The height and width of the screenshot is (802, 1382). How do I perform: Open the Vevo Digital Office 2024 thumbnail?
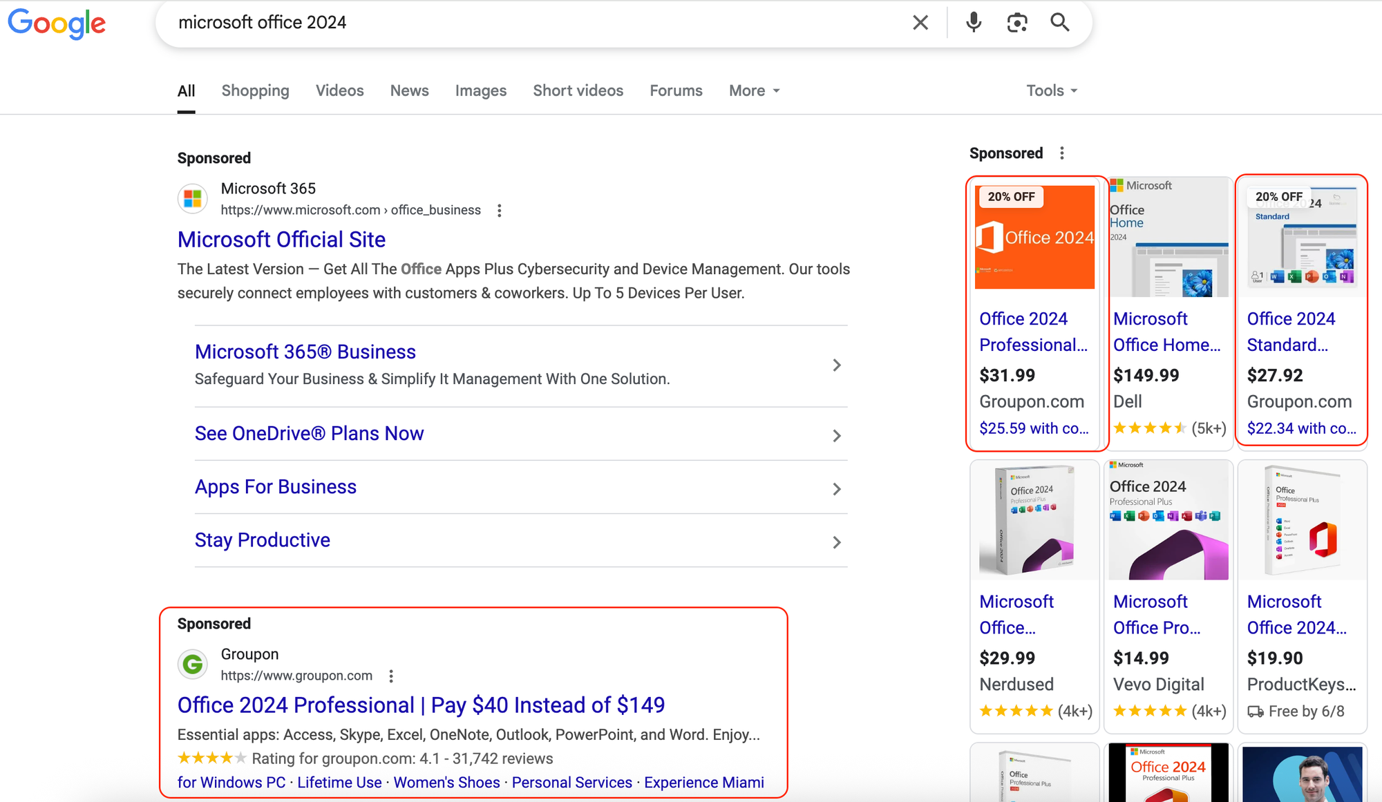1168,520
